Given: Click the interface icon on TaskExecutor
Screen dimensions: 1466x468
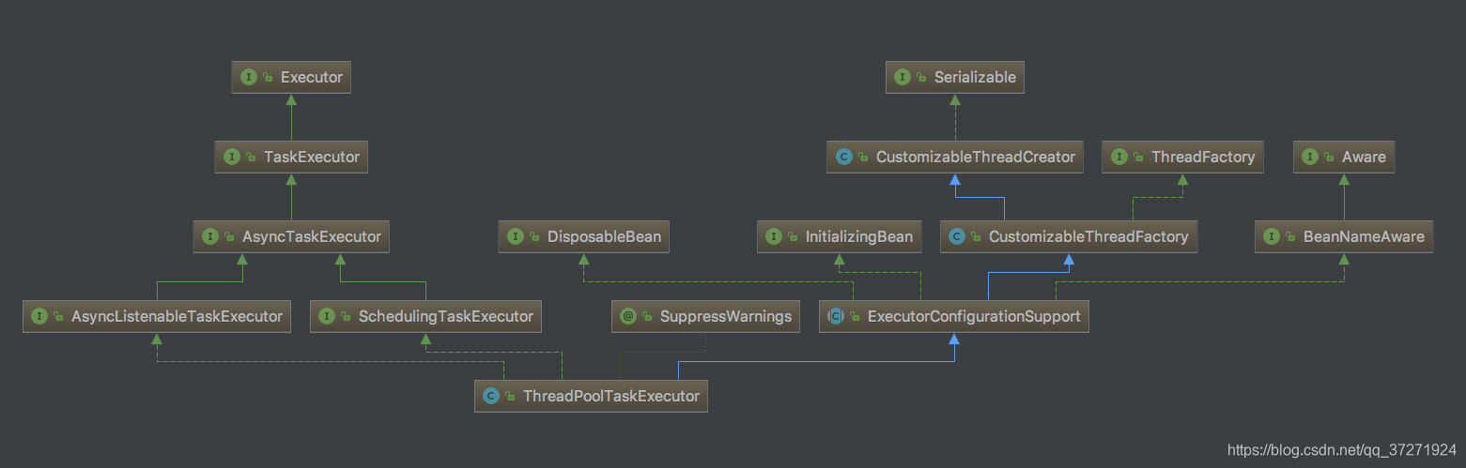Looking at the screenshot, I should click(232, 157).
